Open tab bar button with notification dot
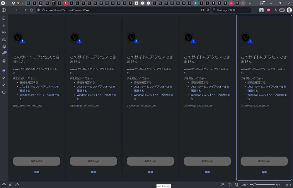Viewport: 293px width, 188px height. [x=262, y=3]
